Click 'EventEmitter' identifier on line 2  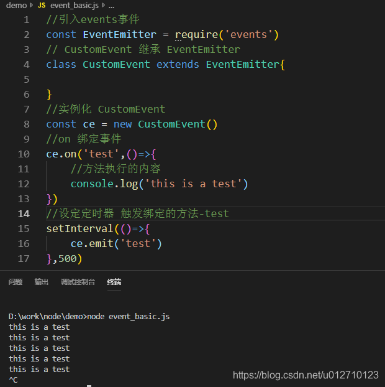coord(119,35)
